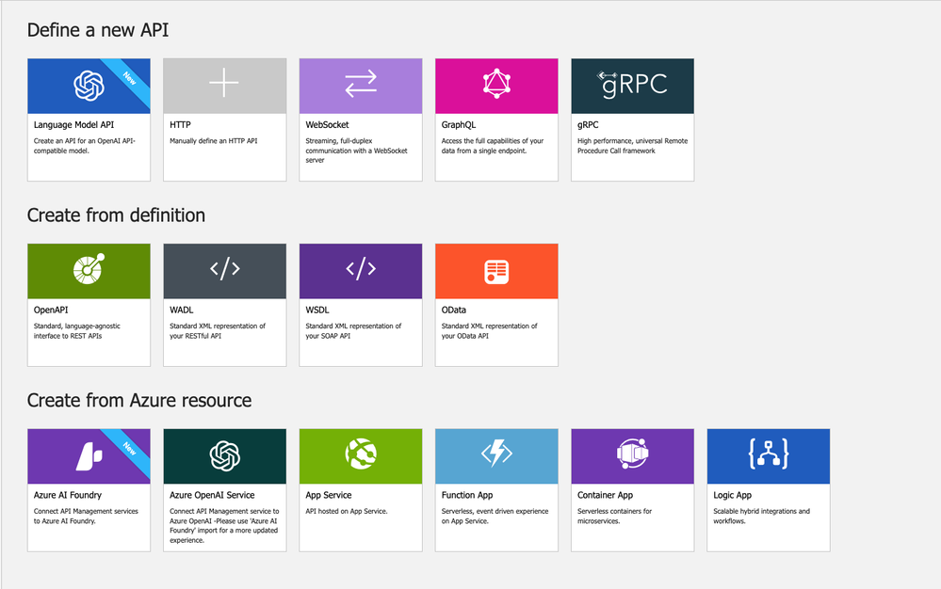Screen dimensions: 941x589
Task: Click the Function App lightning bolt icon
Action: (497, 454)
